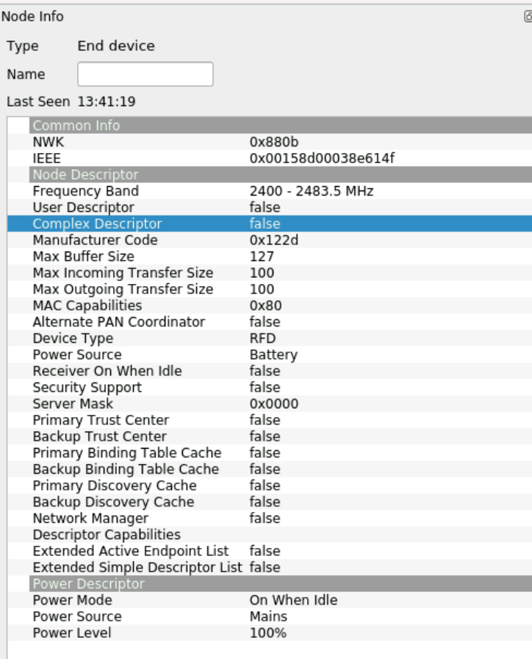Click the Node Info panel title
Viewport: 532px width, 659px height.
point(32,17)
